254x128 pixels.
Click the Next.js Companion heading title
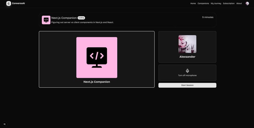pos(64,18)
